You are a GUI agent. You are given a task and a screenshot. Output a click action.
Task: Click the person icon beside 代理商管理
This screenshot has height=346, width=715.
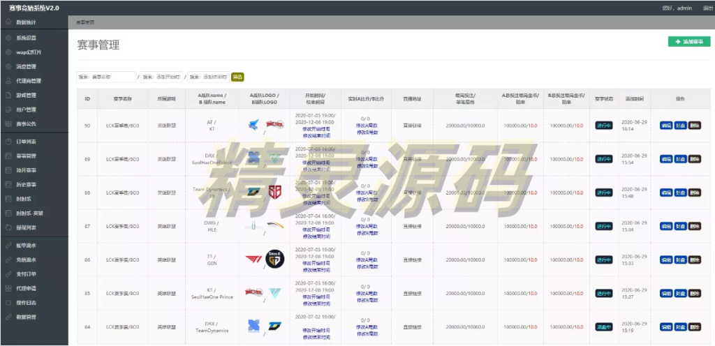(8, 81)
